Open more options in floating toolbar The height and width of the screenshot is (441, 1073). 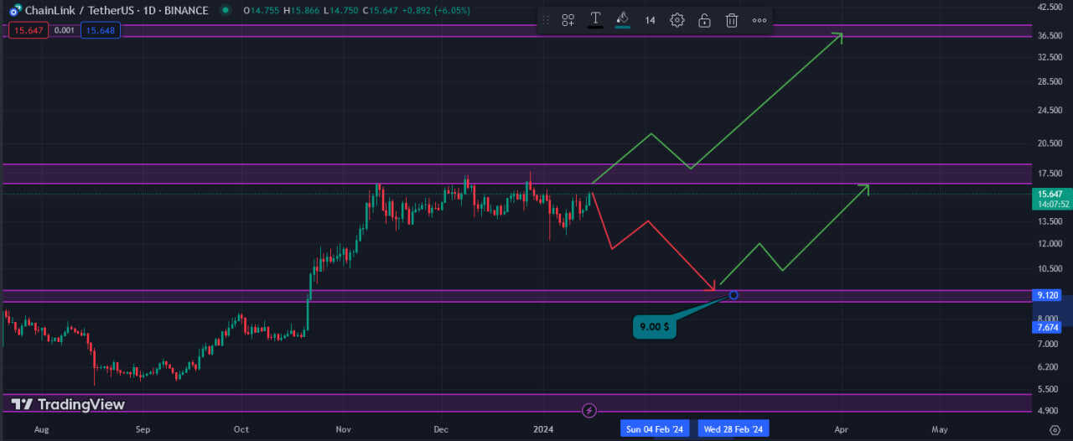pyautogui.click(x=759, y=20)
